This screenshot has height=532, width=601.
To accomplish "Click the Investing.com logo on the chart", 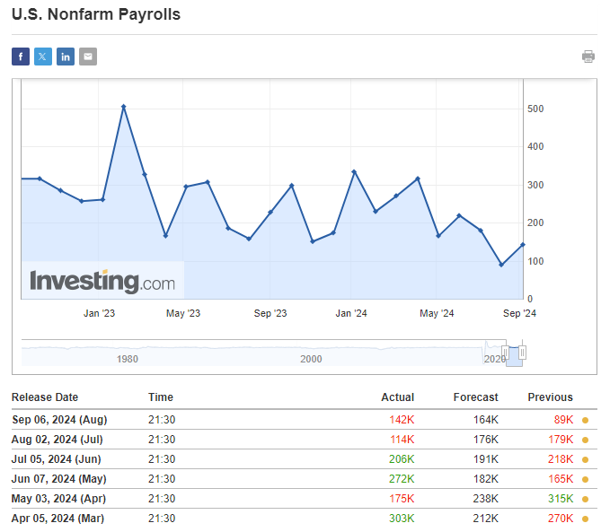I will (x=102, y=281).
